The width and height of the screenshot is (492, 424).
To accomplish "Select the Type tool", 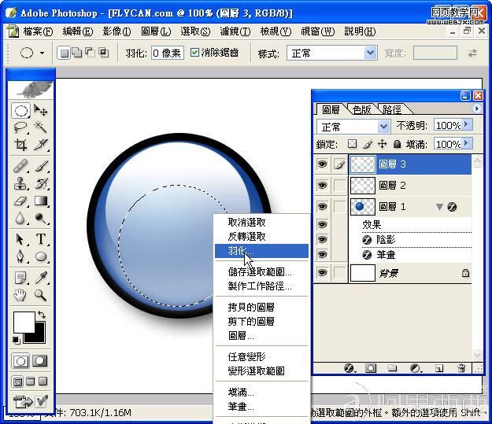I will click(x=41, y=239).
